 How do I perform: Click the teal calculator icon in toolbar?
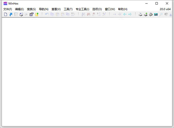tap(156, 14)
